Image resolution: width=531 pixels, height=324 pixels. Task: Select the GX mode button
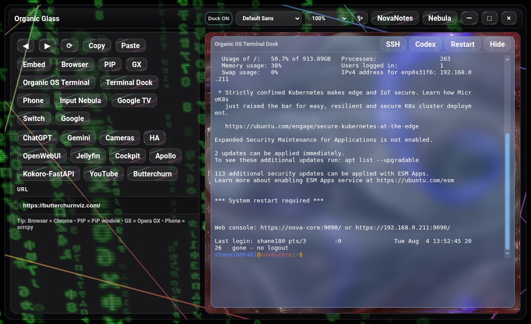136,64
